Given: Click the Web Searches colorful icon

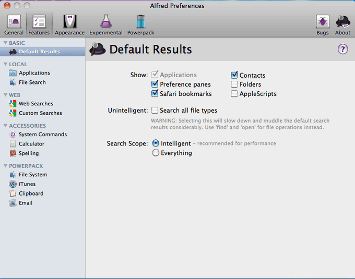Looking at the screenshot, I should click(13, 104).
